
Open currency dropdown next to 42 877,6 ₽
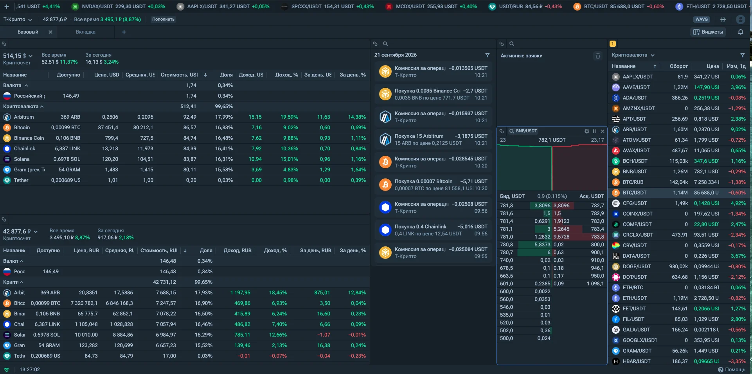pyautogui.click(x=36, y=232)
